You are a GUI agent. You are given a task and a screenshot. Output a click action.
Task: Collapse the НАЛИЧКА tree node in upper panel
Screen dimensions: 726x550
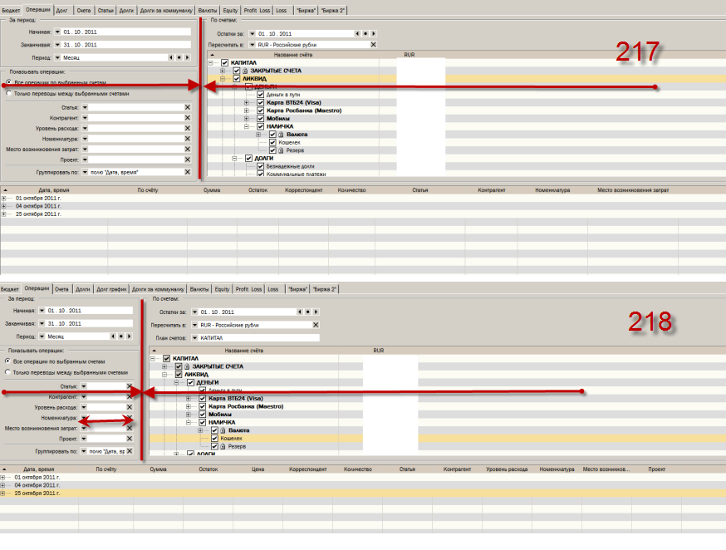pyautogui.click(x=247, y=126)
